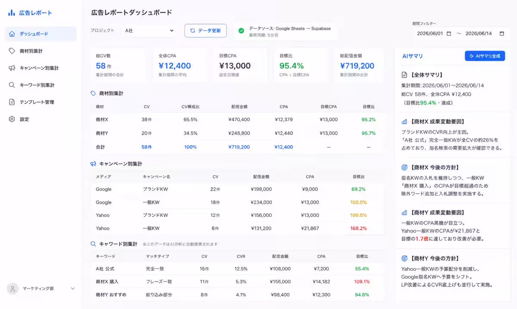
Task: Click the 94.6% 目標比 cell
Action: (x=362, y=295)
